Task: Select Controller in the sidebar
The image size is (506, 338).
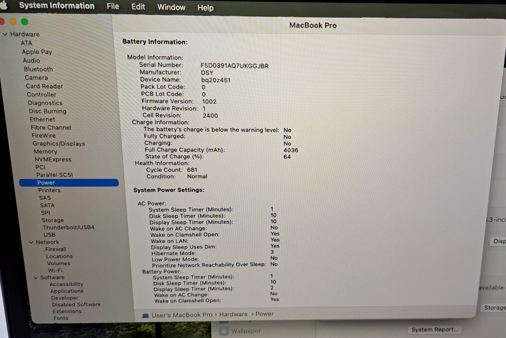Action: (41, 95)
